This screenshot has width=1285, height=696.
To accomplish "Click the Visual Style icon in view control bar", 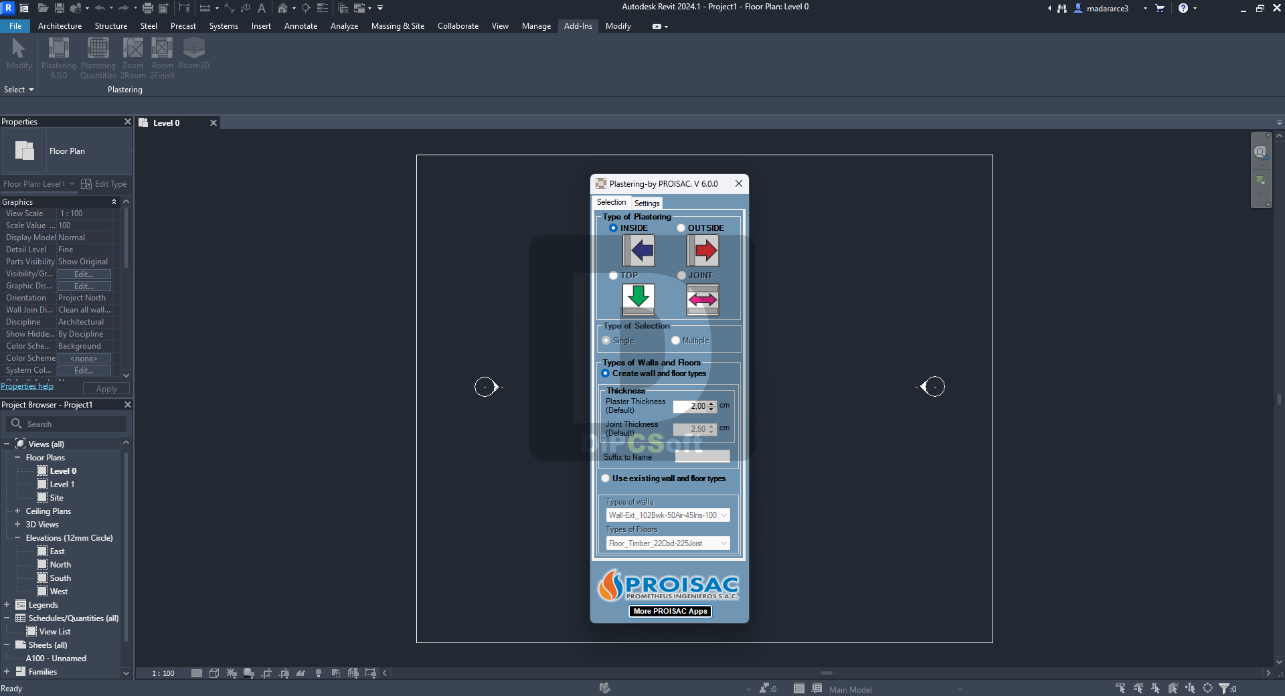I will (214, 673).
